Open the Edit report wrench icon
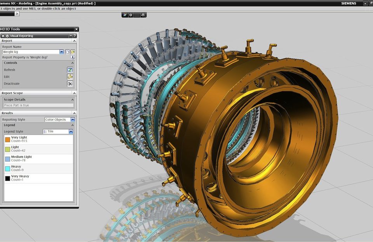Viewport: 373px width, 242px height. click(x=70, y=77)
